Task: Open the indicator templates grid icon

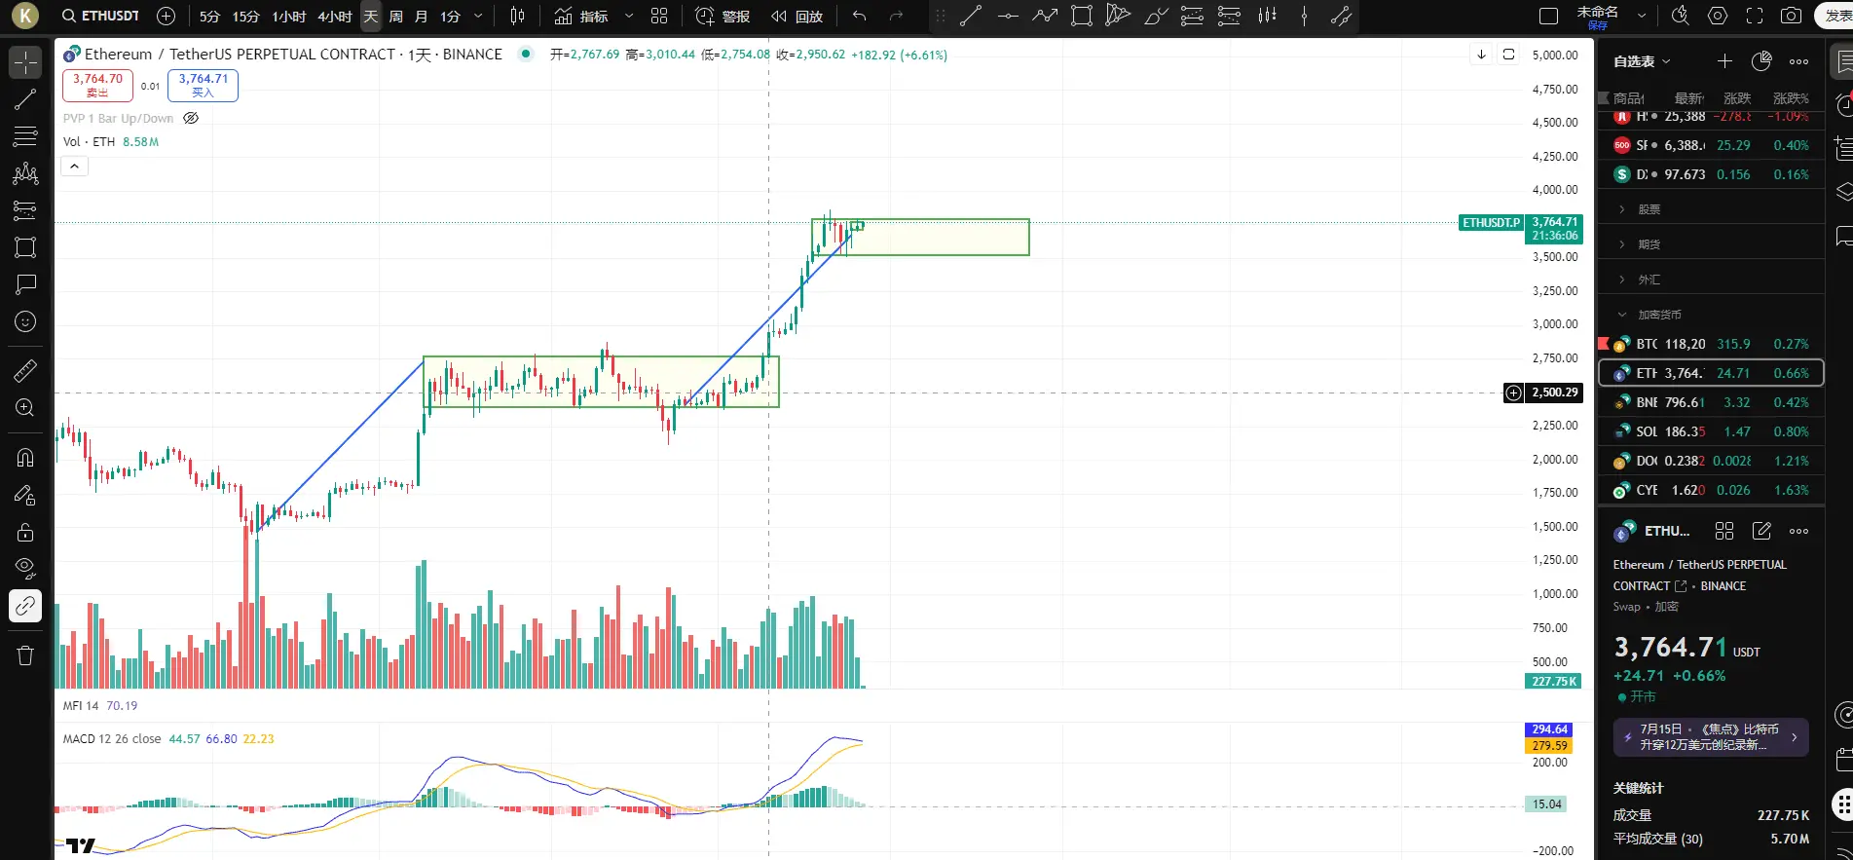Action: (x=659, y=17)
